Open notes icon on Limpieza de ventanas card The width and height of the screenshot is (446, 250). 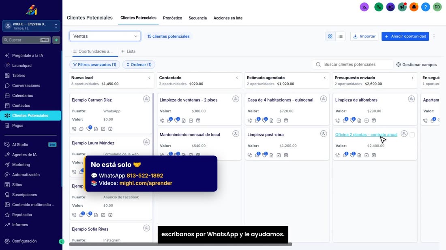pyautogui.click(x=184, y=121)
